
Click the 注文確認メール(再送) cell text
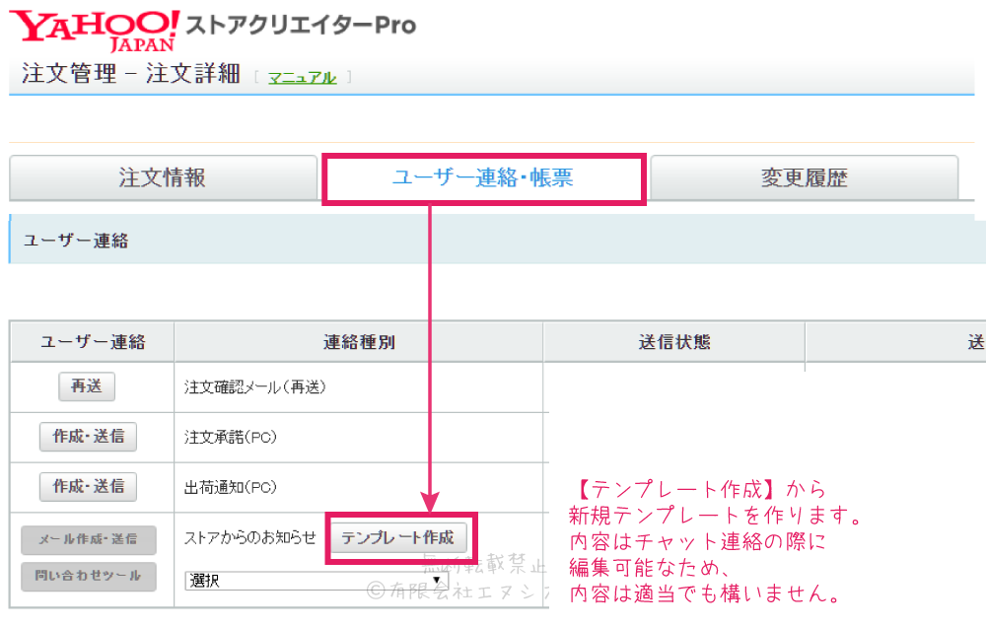(255, 387)
